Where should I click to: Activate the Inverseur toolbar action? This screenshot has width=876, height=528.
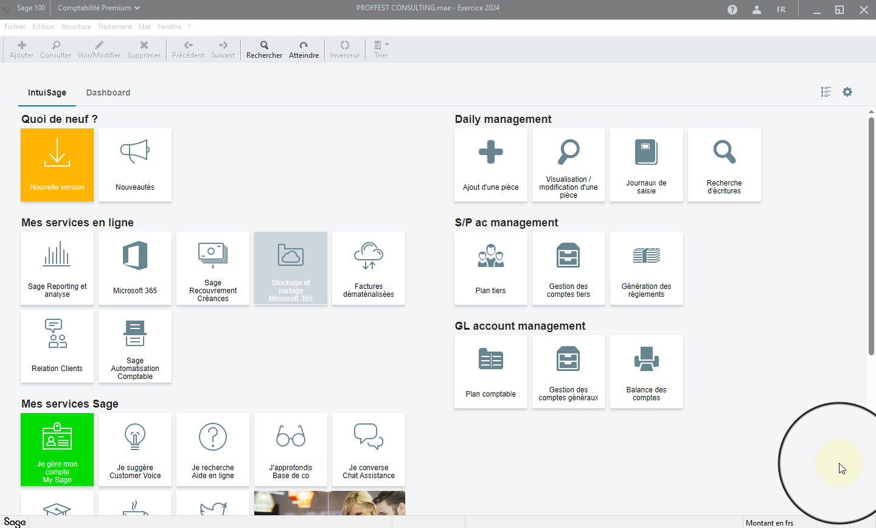(345, 49)
